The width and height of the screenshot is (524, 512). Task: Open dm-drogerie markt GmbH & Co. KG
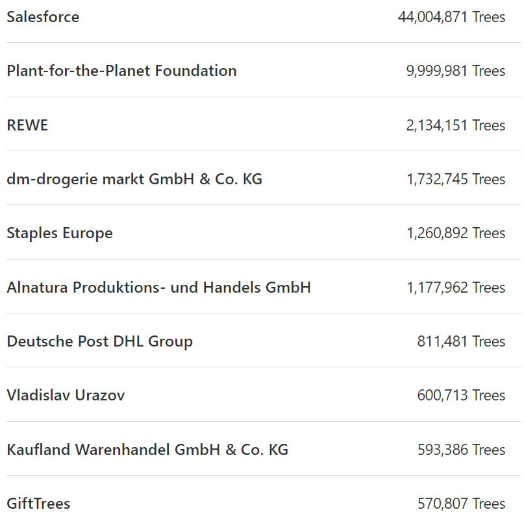pyautogui.click(x=134, y=179)
